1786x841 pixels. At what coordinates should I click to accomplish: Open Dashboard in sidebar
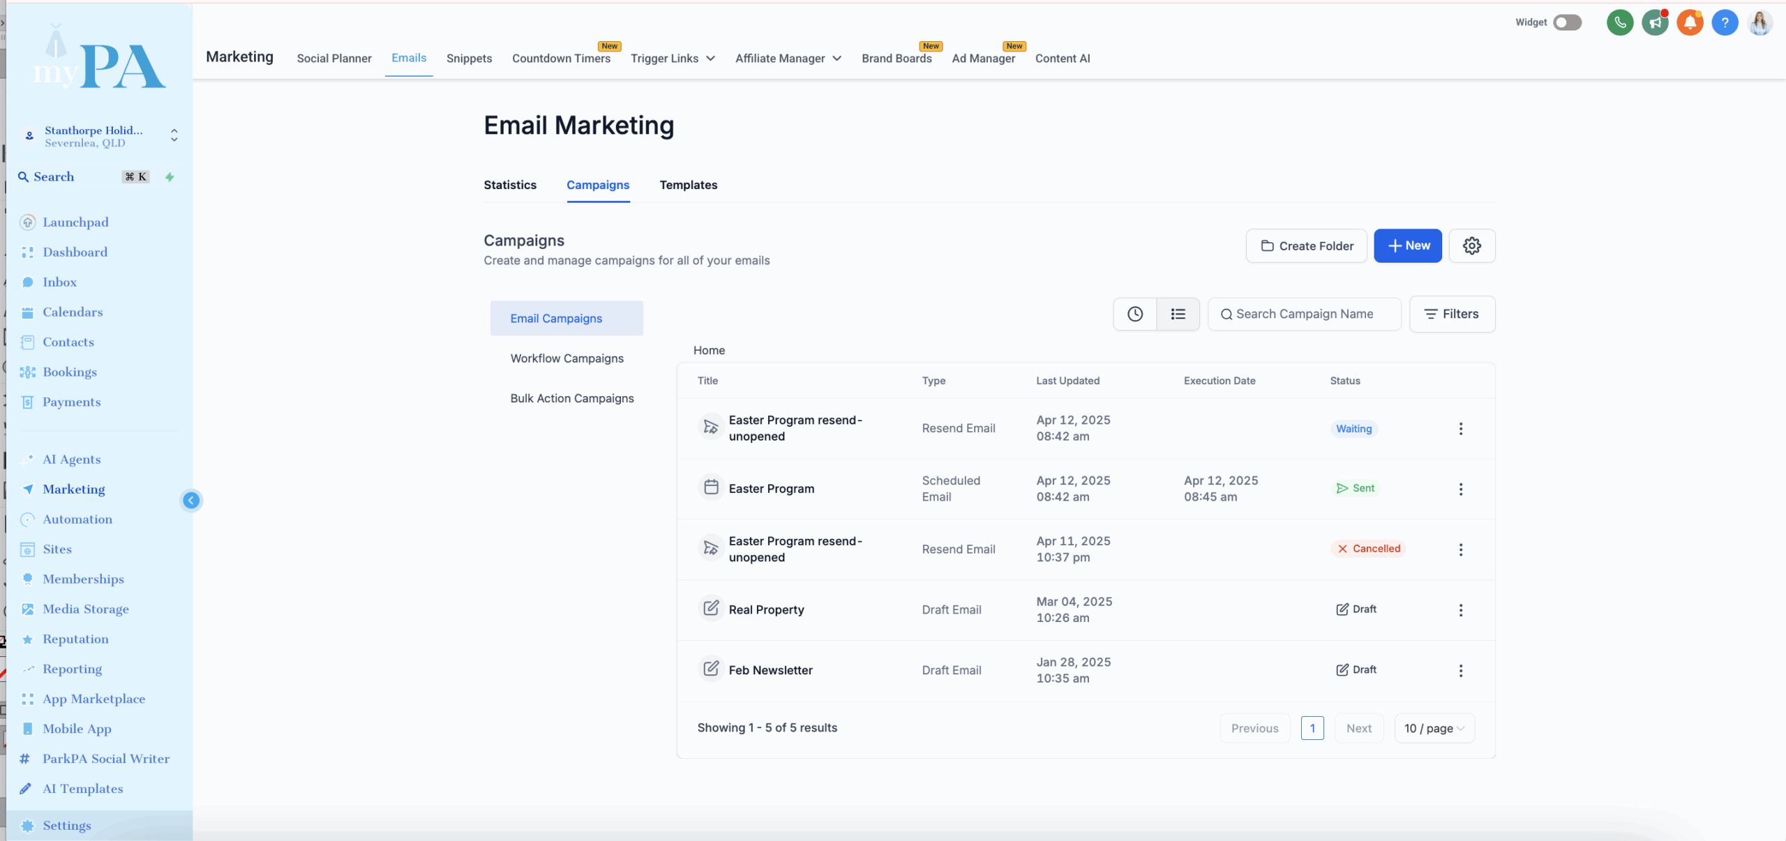(x=75, y=252)
